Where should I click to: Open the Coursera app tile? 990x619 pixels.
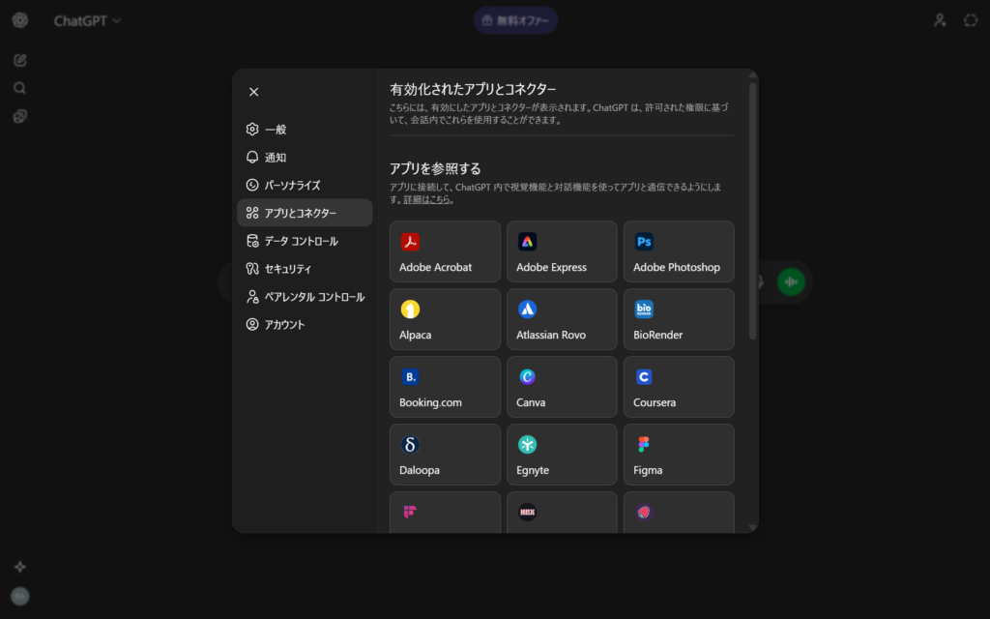[x=678, y=387]
